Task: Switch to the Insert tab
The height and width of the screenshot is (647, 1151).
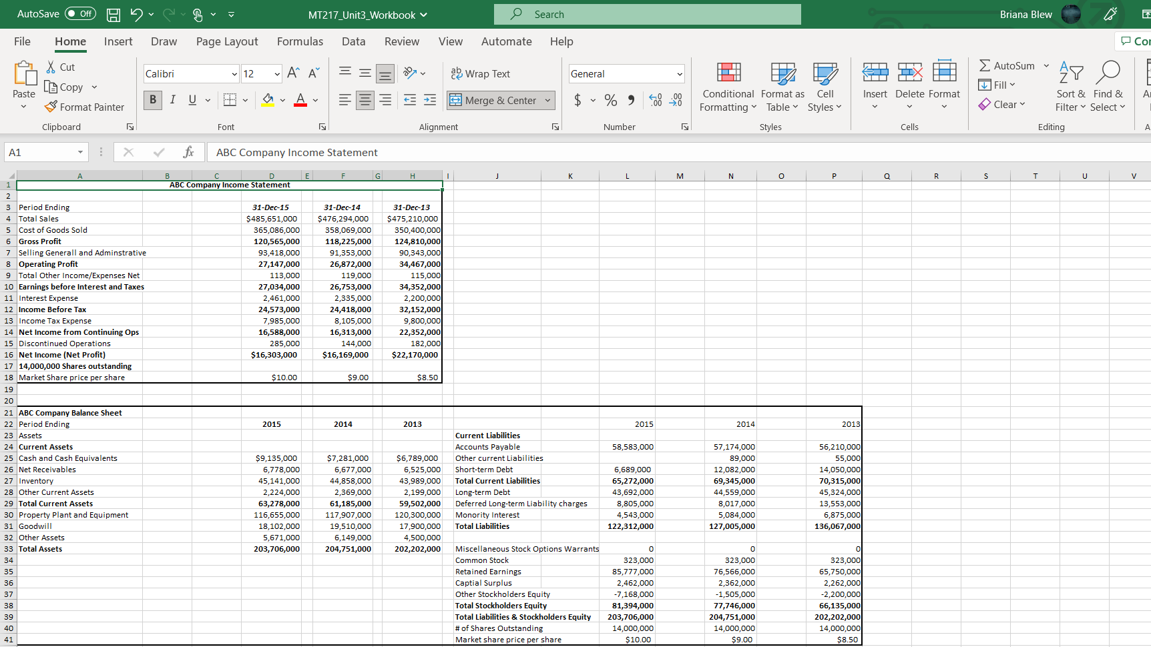Action: click(118, 41)
